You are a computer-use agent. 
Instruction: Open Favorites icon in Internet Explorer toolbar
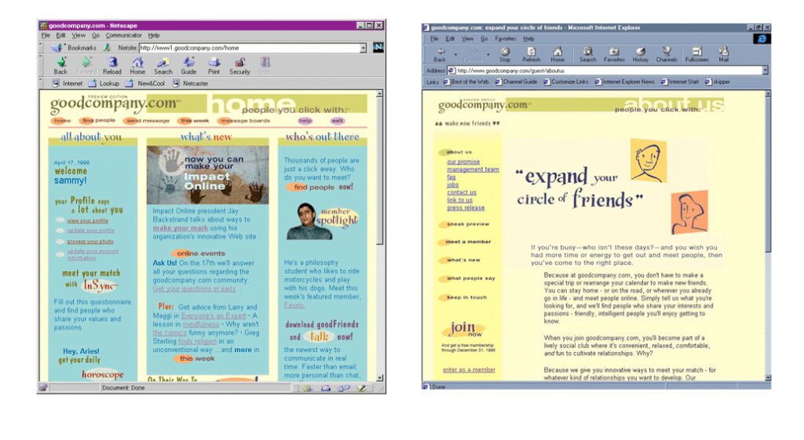coord(614,54)
